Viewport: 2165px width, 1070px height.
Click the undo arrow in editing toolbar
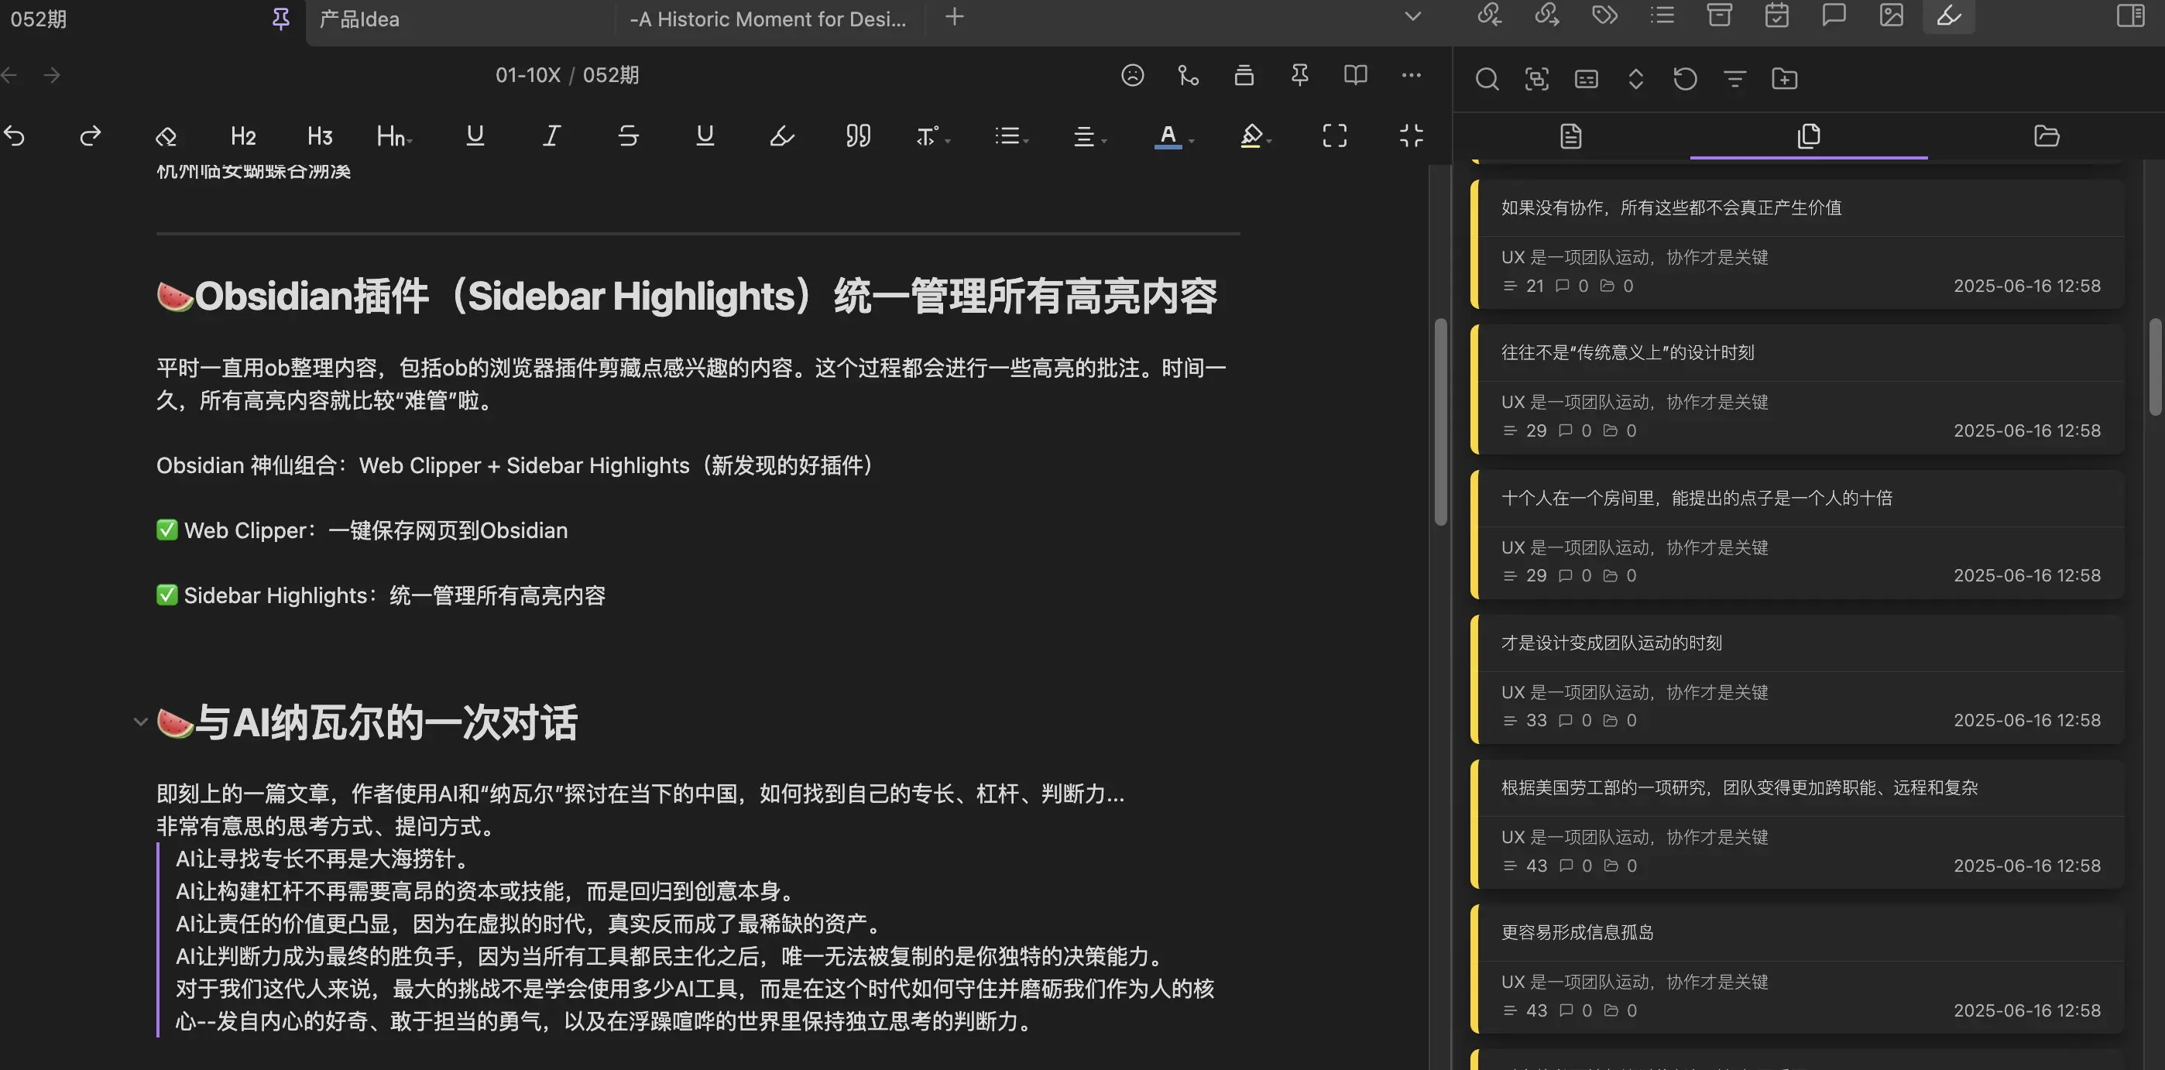point(14,135)
